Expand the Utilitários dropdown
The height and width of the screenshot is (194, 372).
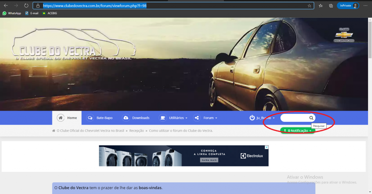[173, 118]
